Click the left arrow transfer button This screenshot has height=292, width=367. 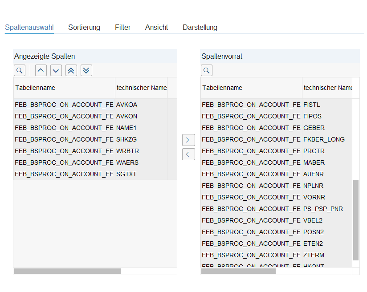(188, 154)
